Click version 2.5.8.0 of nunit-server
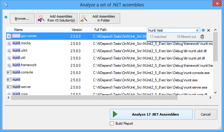Viewport: 224px width, 132px height. (75, 87)
